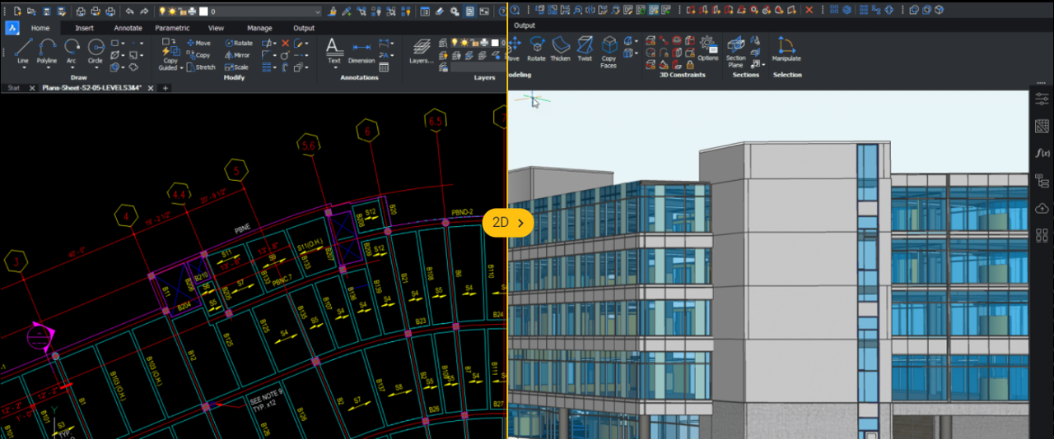Select the Mirror tool
Screen dimensions: 1054x439
(236, 55)
